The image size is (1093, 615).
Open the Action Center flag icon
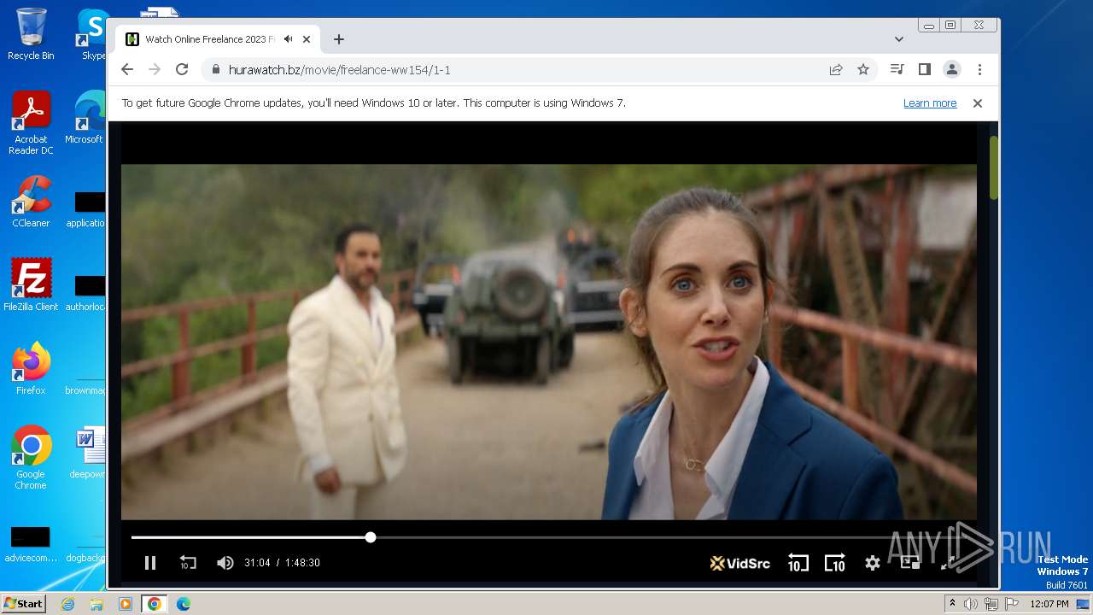[x=1012, y=604]
